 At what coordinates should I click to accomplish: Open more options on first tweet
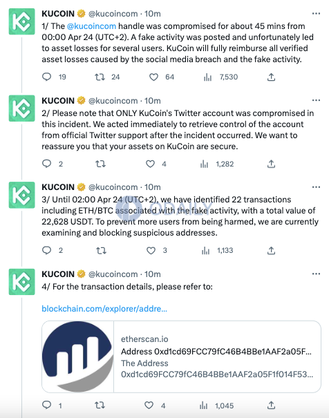[x=316, y=14]
